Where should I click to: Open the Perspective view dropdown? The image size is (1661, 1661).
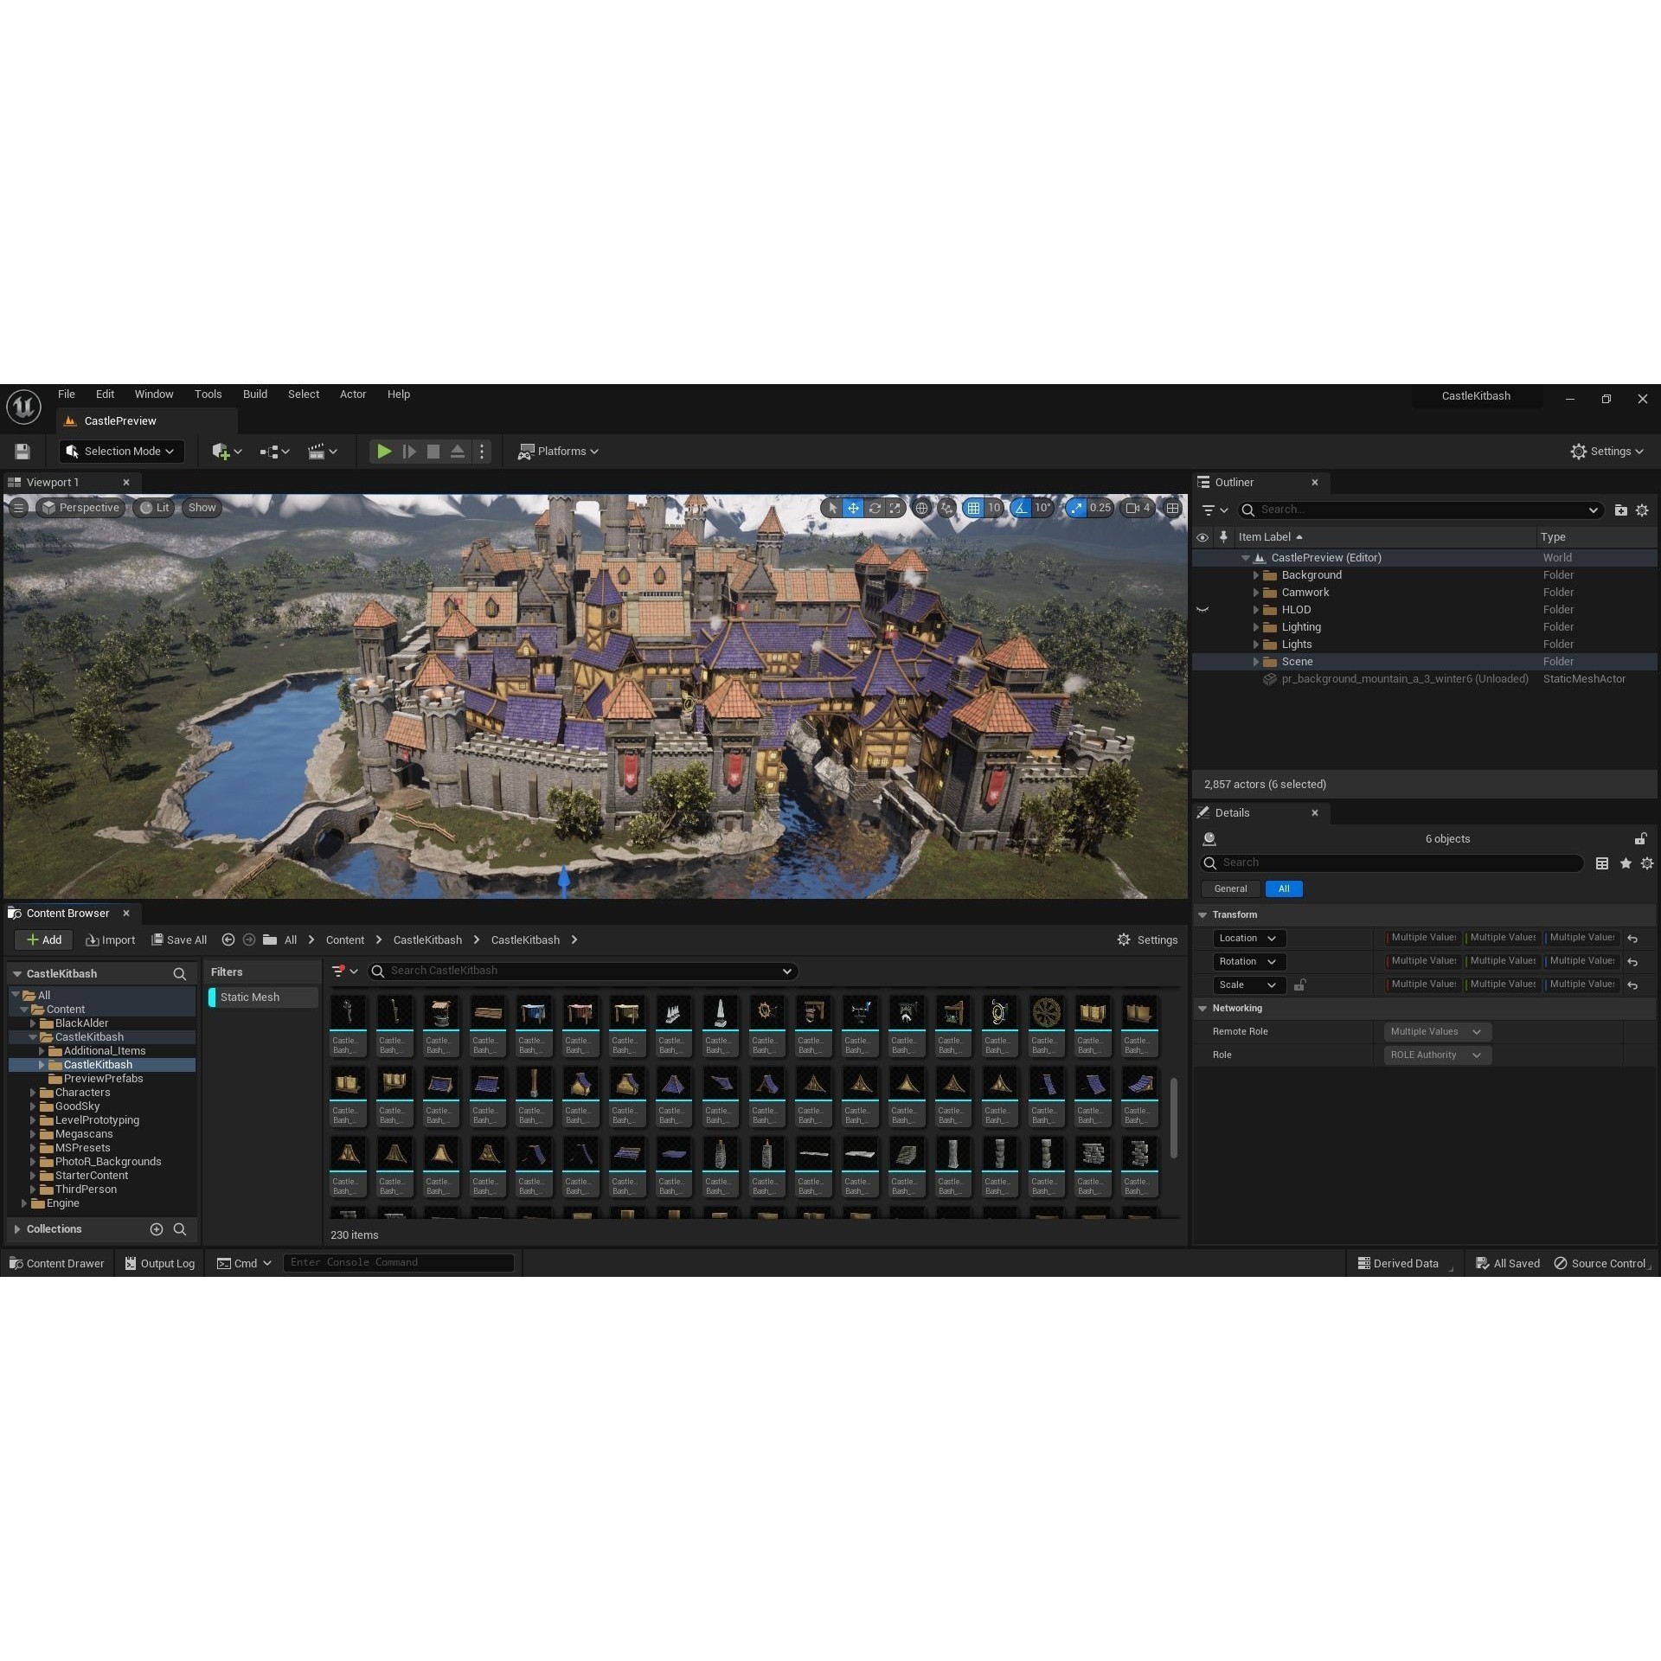[80, 508]
